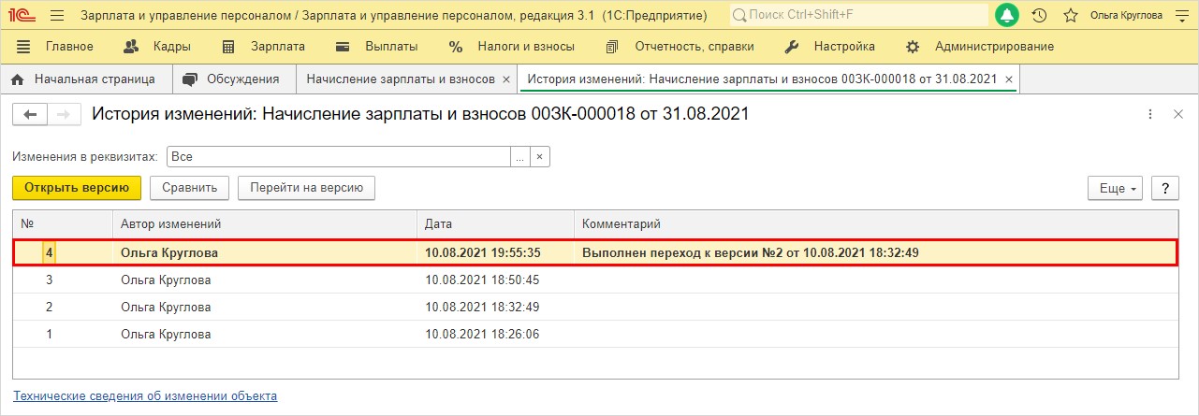
Task: Close the Начисление зарплаты и взносов tab
Action: point(506,79)
